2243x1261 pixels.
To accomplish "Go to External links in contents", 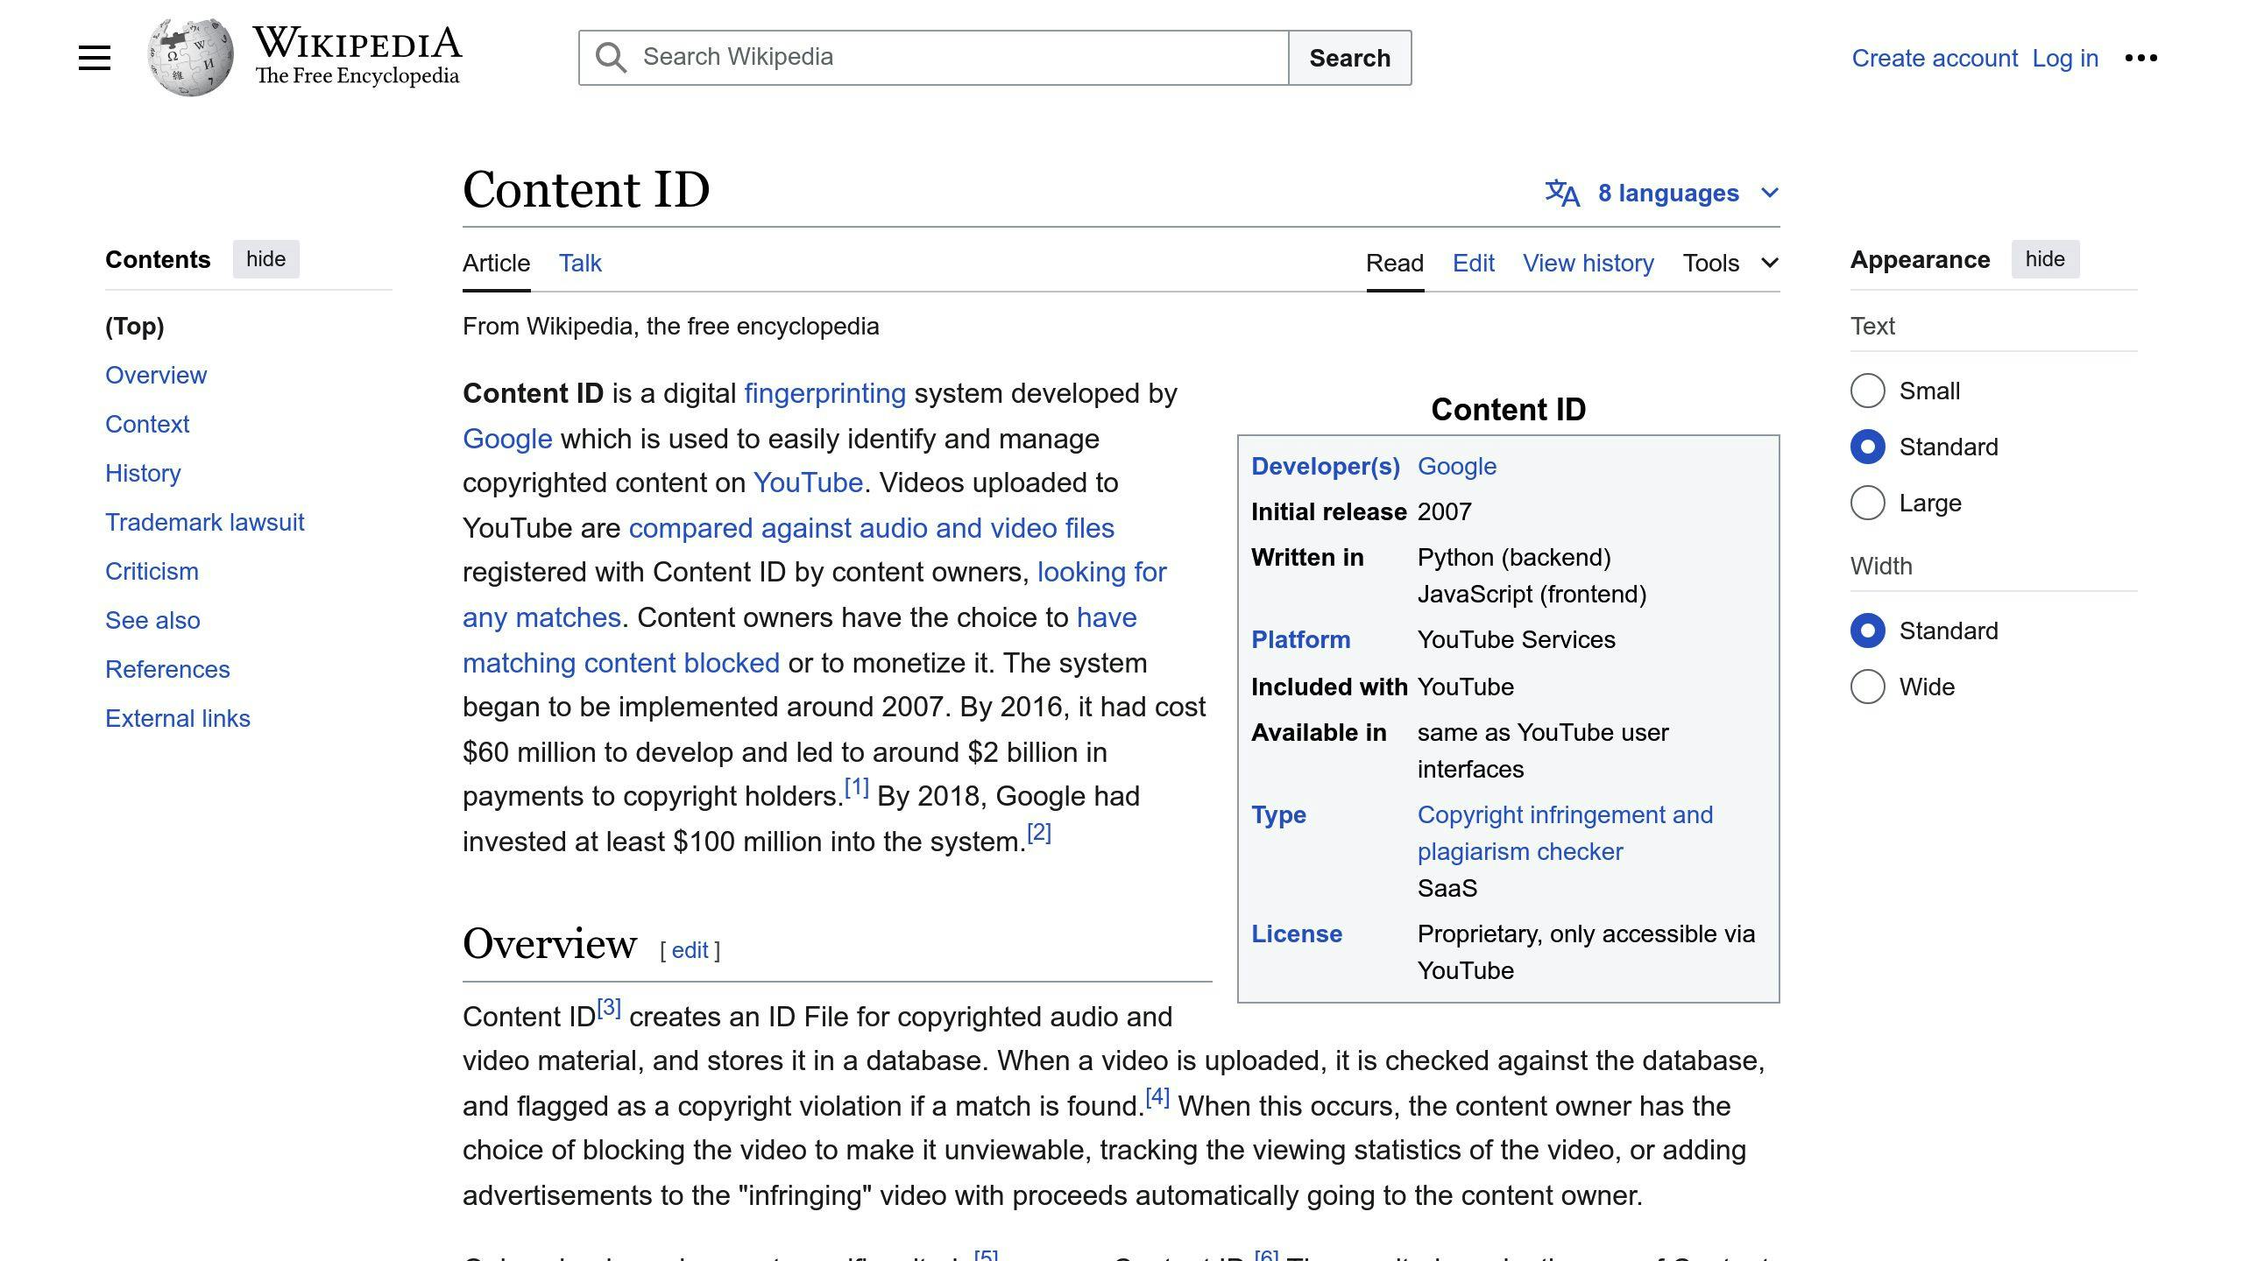I will (178, 718).
